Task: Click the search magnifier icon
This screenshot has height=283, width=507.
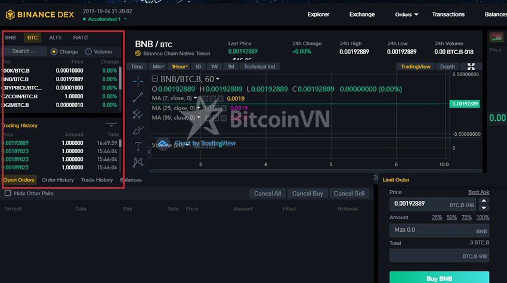Action: coord(7,51)
